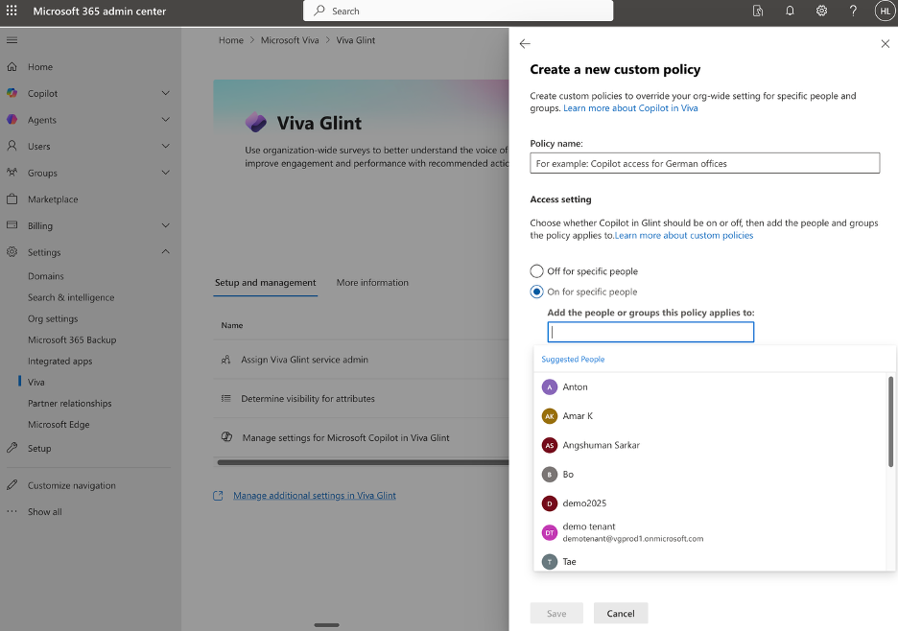Open the Learn more about custom policies link
The width and height of the screenshot is (898, 631).
pos(684,234)
